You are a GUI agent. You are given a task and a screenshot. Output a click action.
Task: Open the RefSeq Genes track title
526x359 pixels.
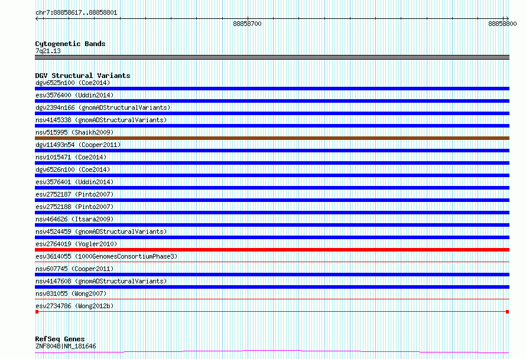tap(60, 339)
